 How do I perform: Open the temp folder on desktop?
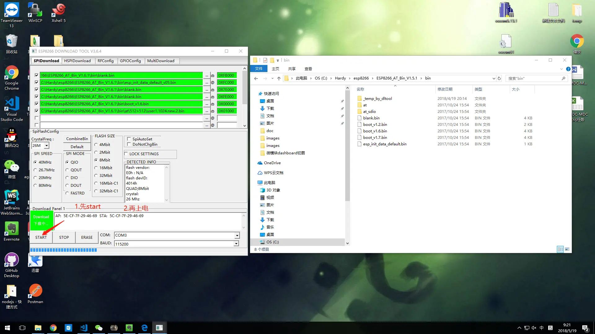(577, 12)
